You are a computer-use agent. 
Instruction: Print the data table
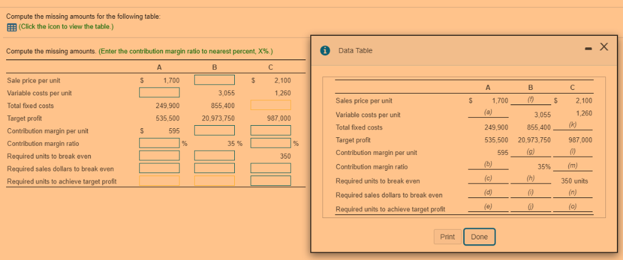(x=447, y=236)
